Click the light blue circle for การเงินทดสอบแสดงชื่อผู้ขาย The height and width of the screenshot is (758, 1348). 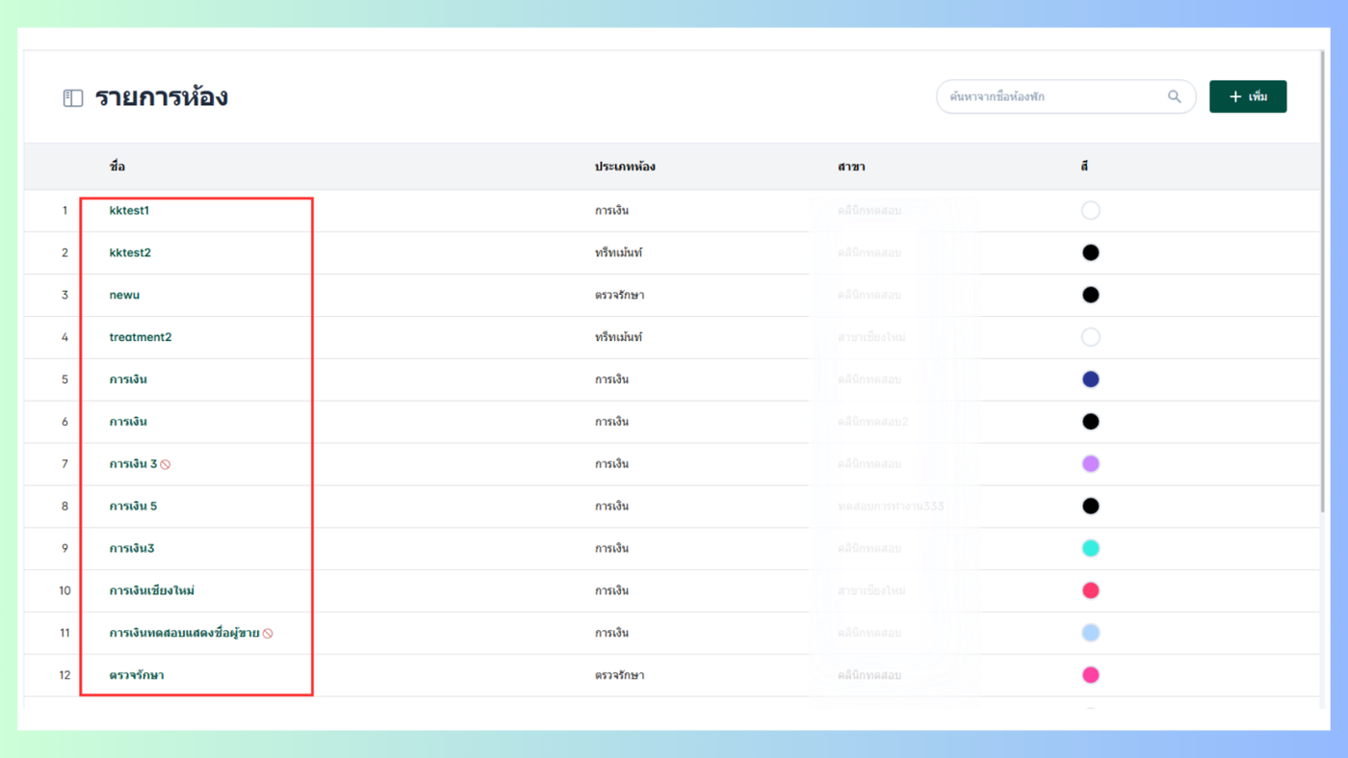point(1090,633)
